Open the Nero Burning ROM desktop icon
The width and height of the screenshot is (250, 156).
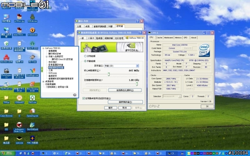(x=32, y=87)
